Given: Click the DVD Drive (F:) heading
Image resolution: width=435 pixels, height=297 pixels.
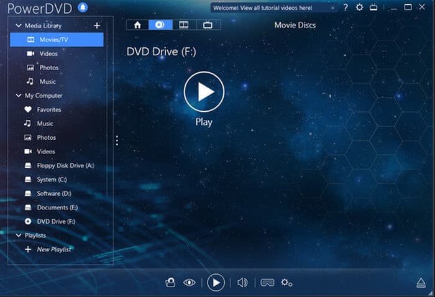Looking at the screenshot, I should [x=161, y=52].
